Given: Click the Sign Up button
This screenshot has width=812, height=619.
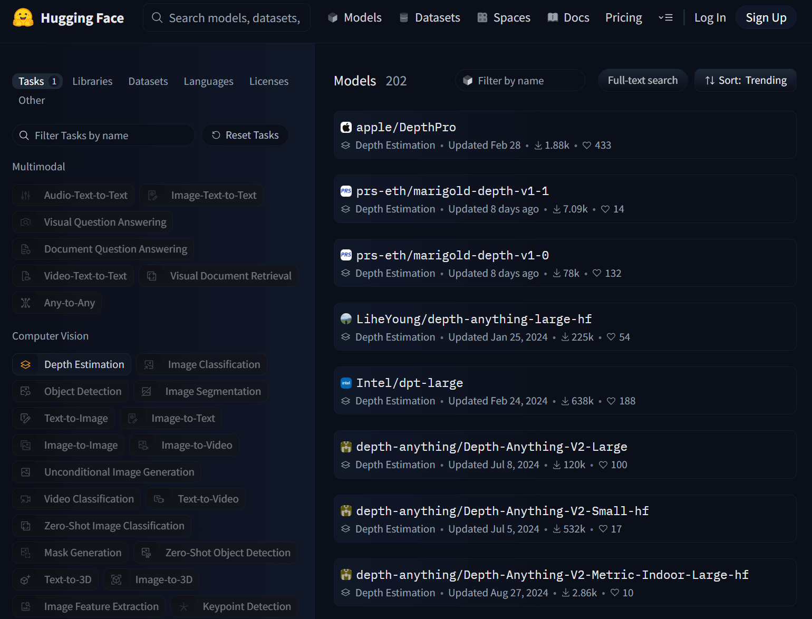Looking at the screenshot, I should coord(766,18).
